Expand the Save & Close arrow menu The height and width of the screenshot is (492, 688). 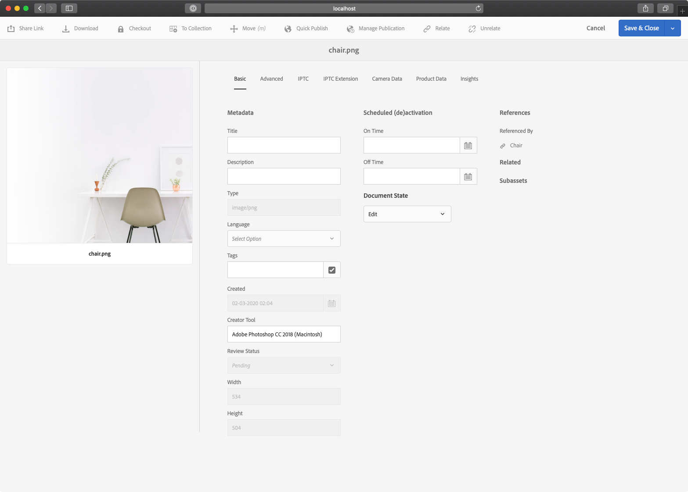(x=673, y=28)
